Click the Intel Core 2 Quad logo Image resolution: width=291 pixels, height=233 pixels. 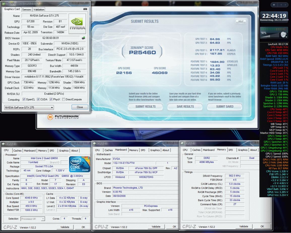[x=79, y=164]
